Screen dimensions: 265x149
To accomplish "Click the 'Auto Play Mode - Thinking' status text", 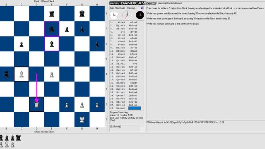I will coord(123,8).
